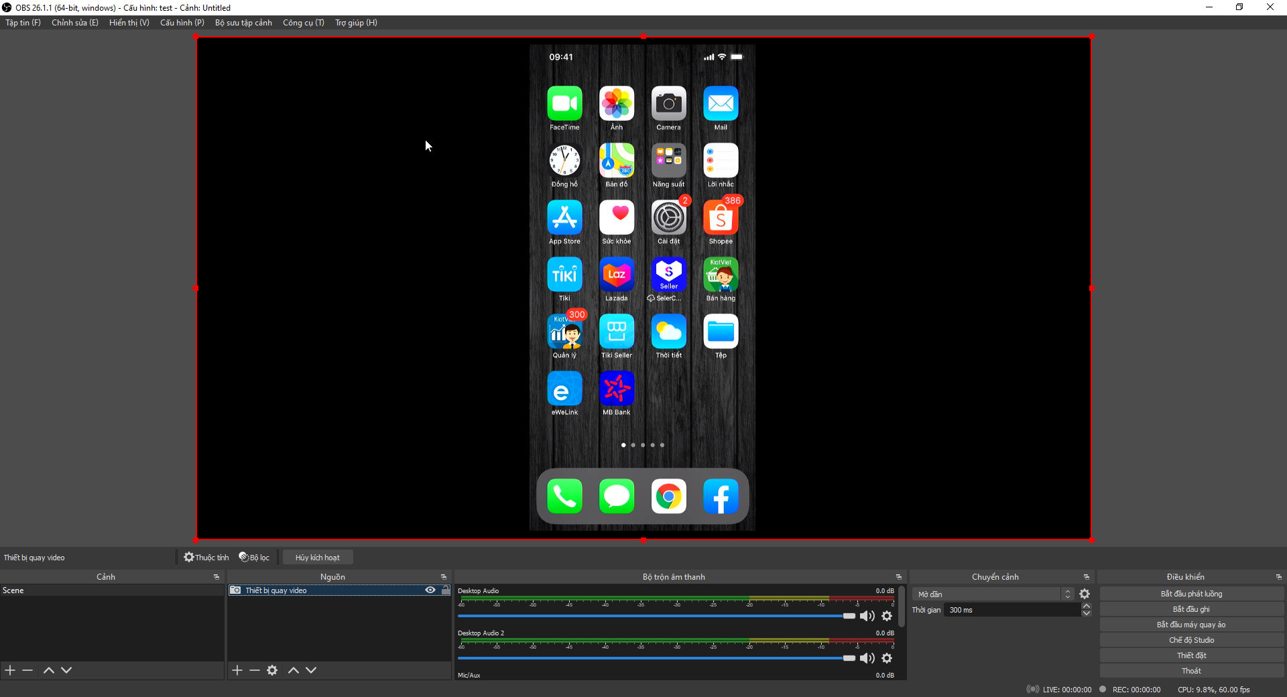Click MB Bank icon in phone preview
1287x697 pixels.
coord(617,388)
